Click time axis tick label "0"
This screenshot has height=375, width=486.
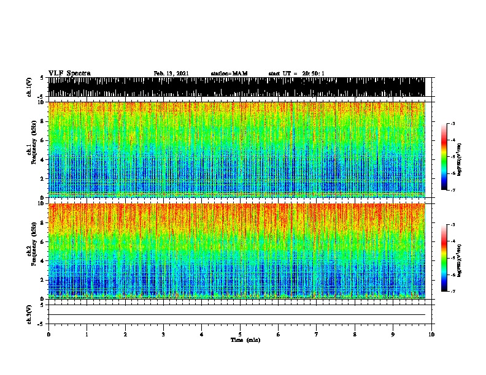click(x=48, y=335)
